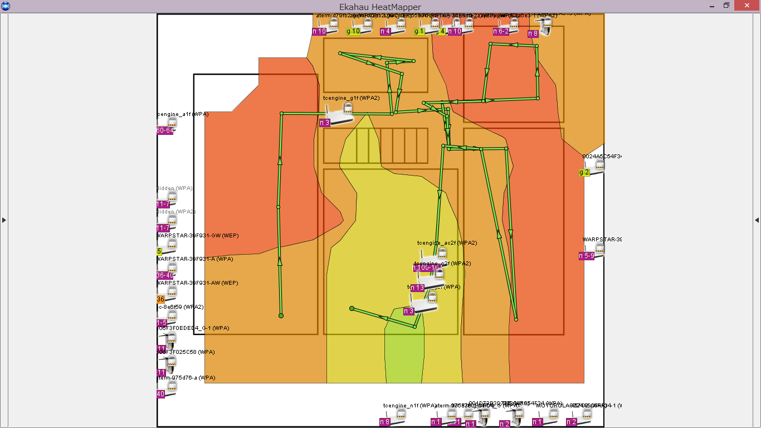Click the WARPSTAR-39F931-GW (WEP) label
761x428 pixels.
pyautogui.click(x=198, y=236)
